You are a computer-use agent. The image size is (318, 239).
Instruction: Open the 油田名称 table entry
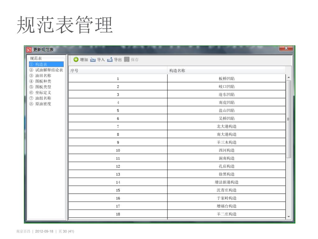pos(40,76)
